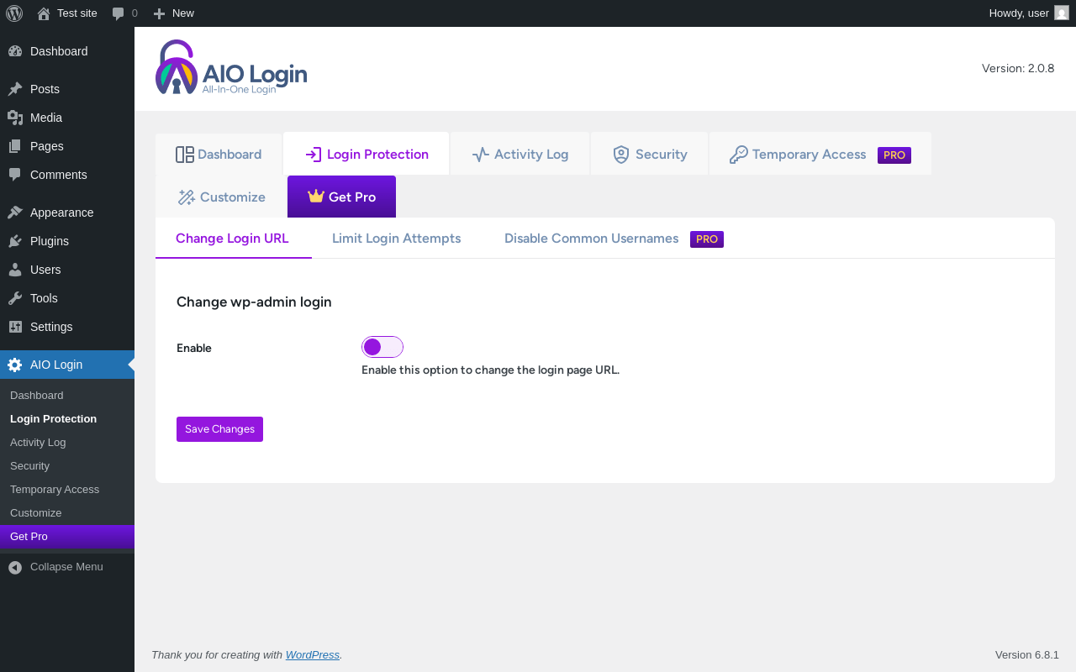Screen dimensions: 1076x672
Task: Open the comments bubble icon in admin bar
Action: tap(119, 13)
